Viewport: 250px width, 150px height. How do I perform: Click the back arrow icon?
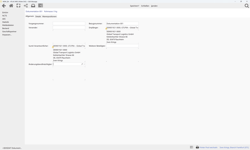tap(4, 6)
